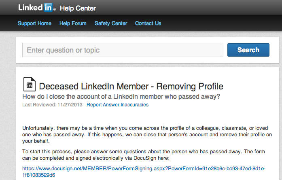Click the white "Linked" wordmark in header

pyautogui.click(x=31, y=8)
